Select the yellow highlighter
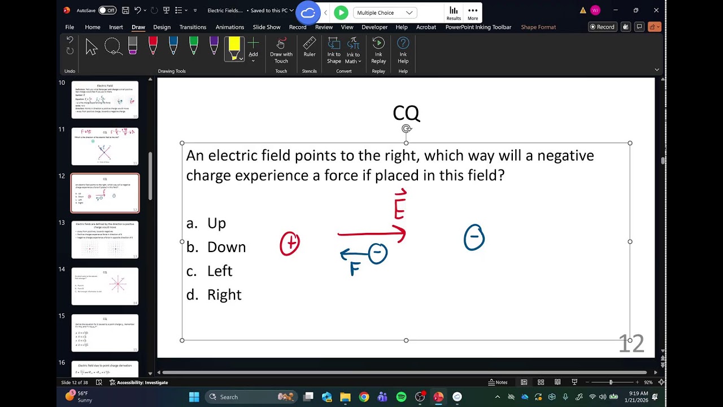Screen dimensions: 723x407 click(234, 47)
